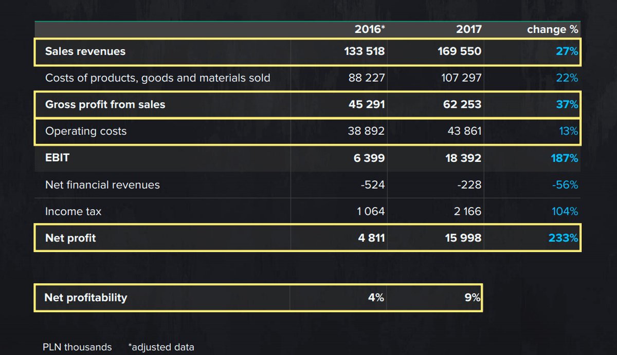617x355 pixels.
Task: Select the 37% gross profit change value
Action: (567, 105)
